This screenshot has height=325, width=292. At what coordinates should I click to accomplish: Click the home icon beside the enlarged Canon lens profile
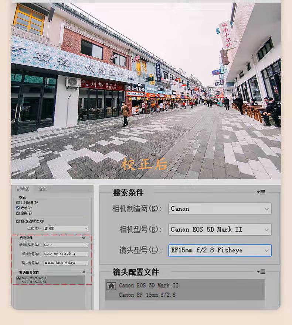[x=111, y=286]
